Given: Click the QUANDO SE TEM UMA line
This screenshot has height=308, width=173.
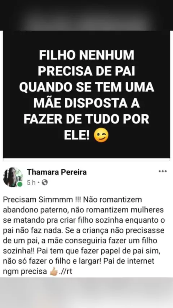Looking at the screenshot, I should (x=86, y=87).
